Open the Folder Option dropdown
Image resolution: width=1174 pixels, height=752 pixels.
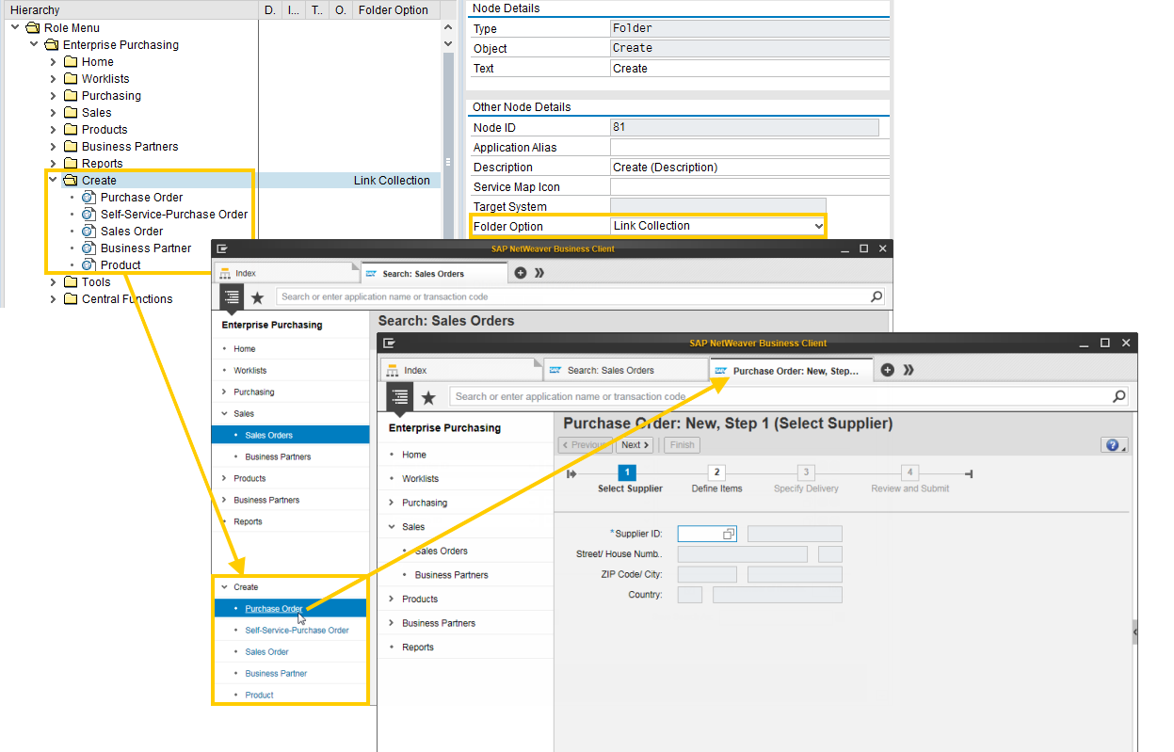[817, 226]
